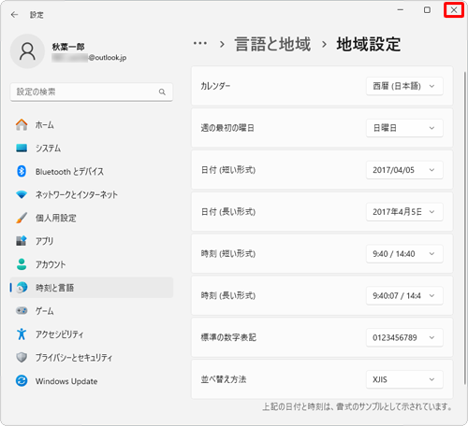Open 日付 (短い形式) dropdown 2017/04/05
The height and width of the screenshot is (426, 468).
coord(404,170)
